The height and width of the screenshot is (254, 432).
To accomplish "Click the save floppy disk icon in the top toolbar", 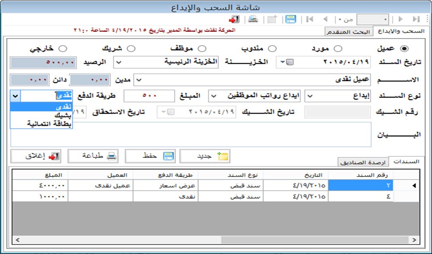I will tap(291, 19).
